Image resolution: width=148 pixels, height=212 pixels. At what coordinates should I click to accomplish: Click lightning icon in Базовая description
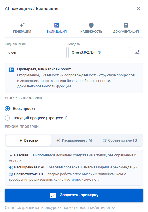tap(11, 156)
